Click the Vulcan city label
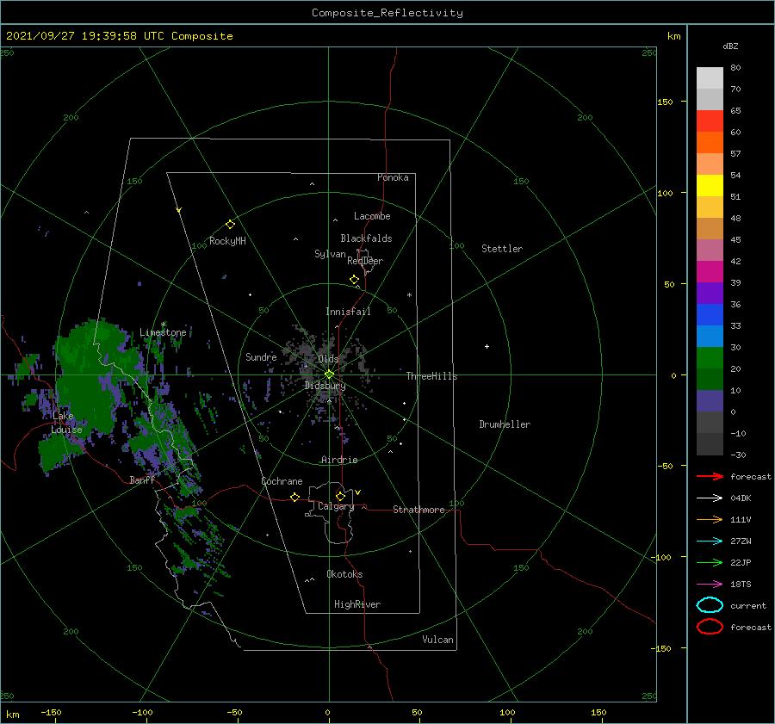Viewport: 775px width, 724px height. point(438,640)
